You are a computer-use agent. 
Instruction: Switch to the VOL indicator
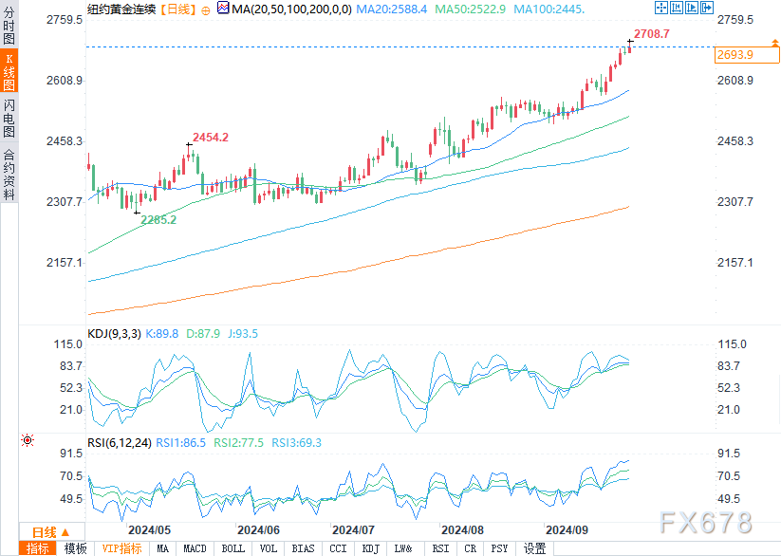point(269,548)
